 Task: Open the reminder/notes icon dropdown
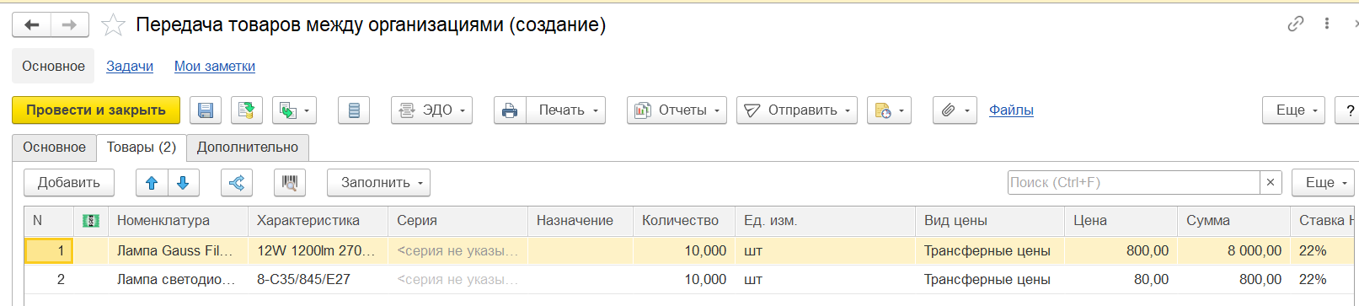[889, 110]
